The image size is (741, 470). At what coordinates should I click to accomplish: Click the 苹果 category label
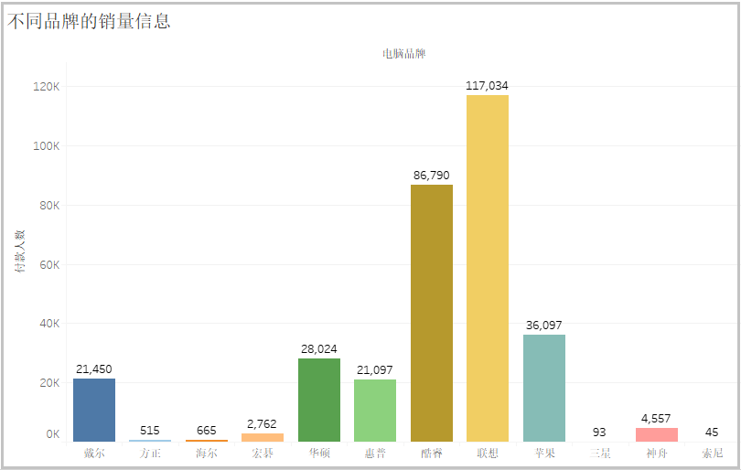(x=544, y=454)
